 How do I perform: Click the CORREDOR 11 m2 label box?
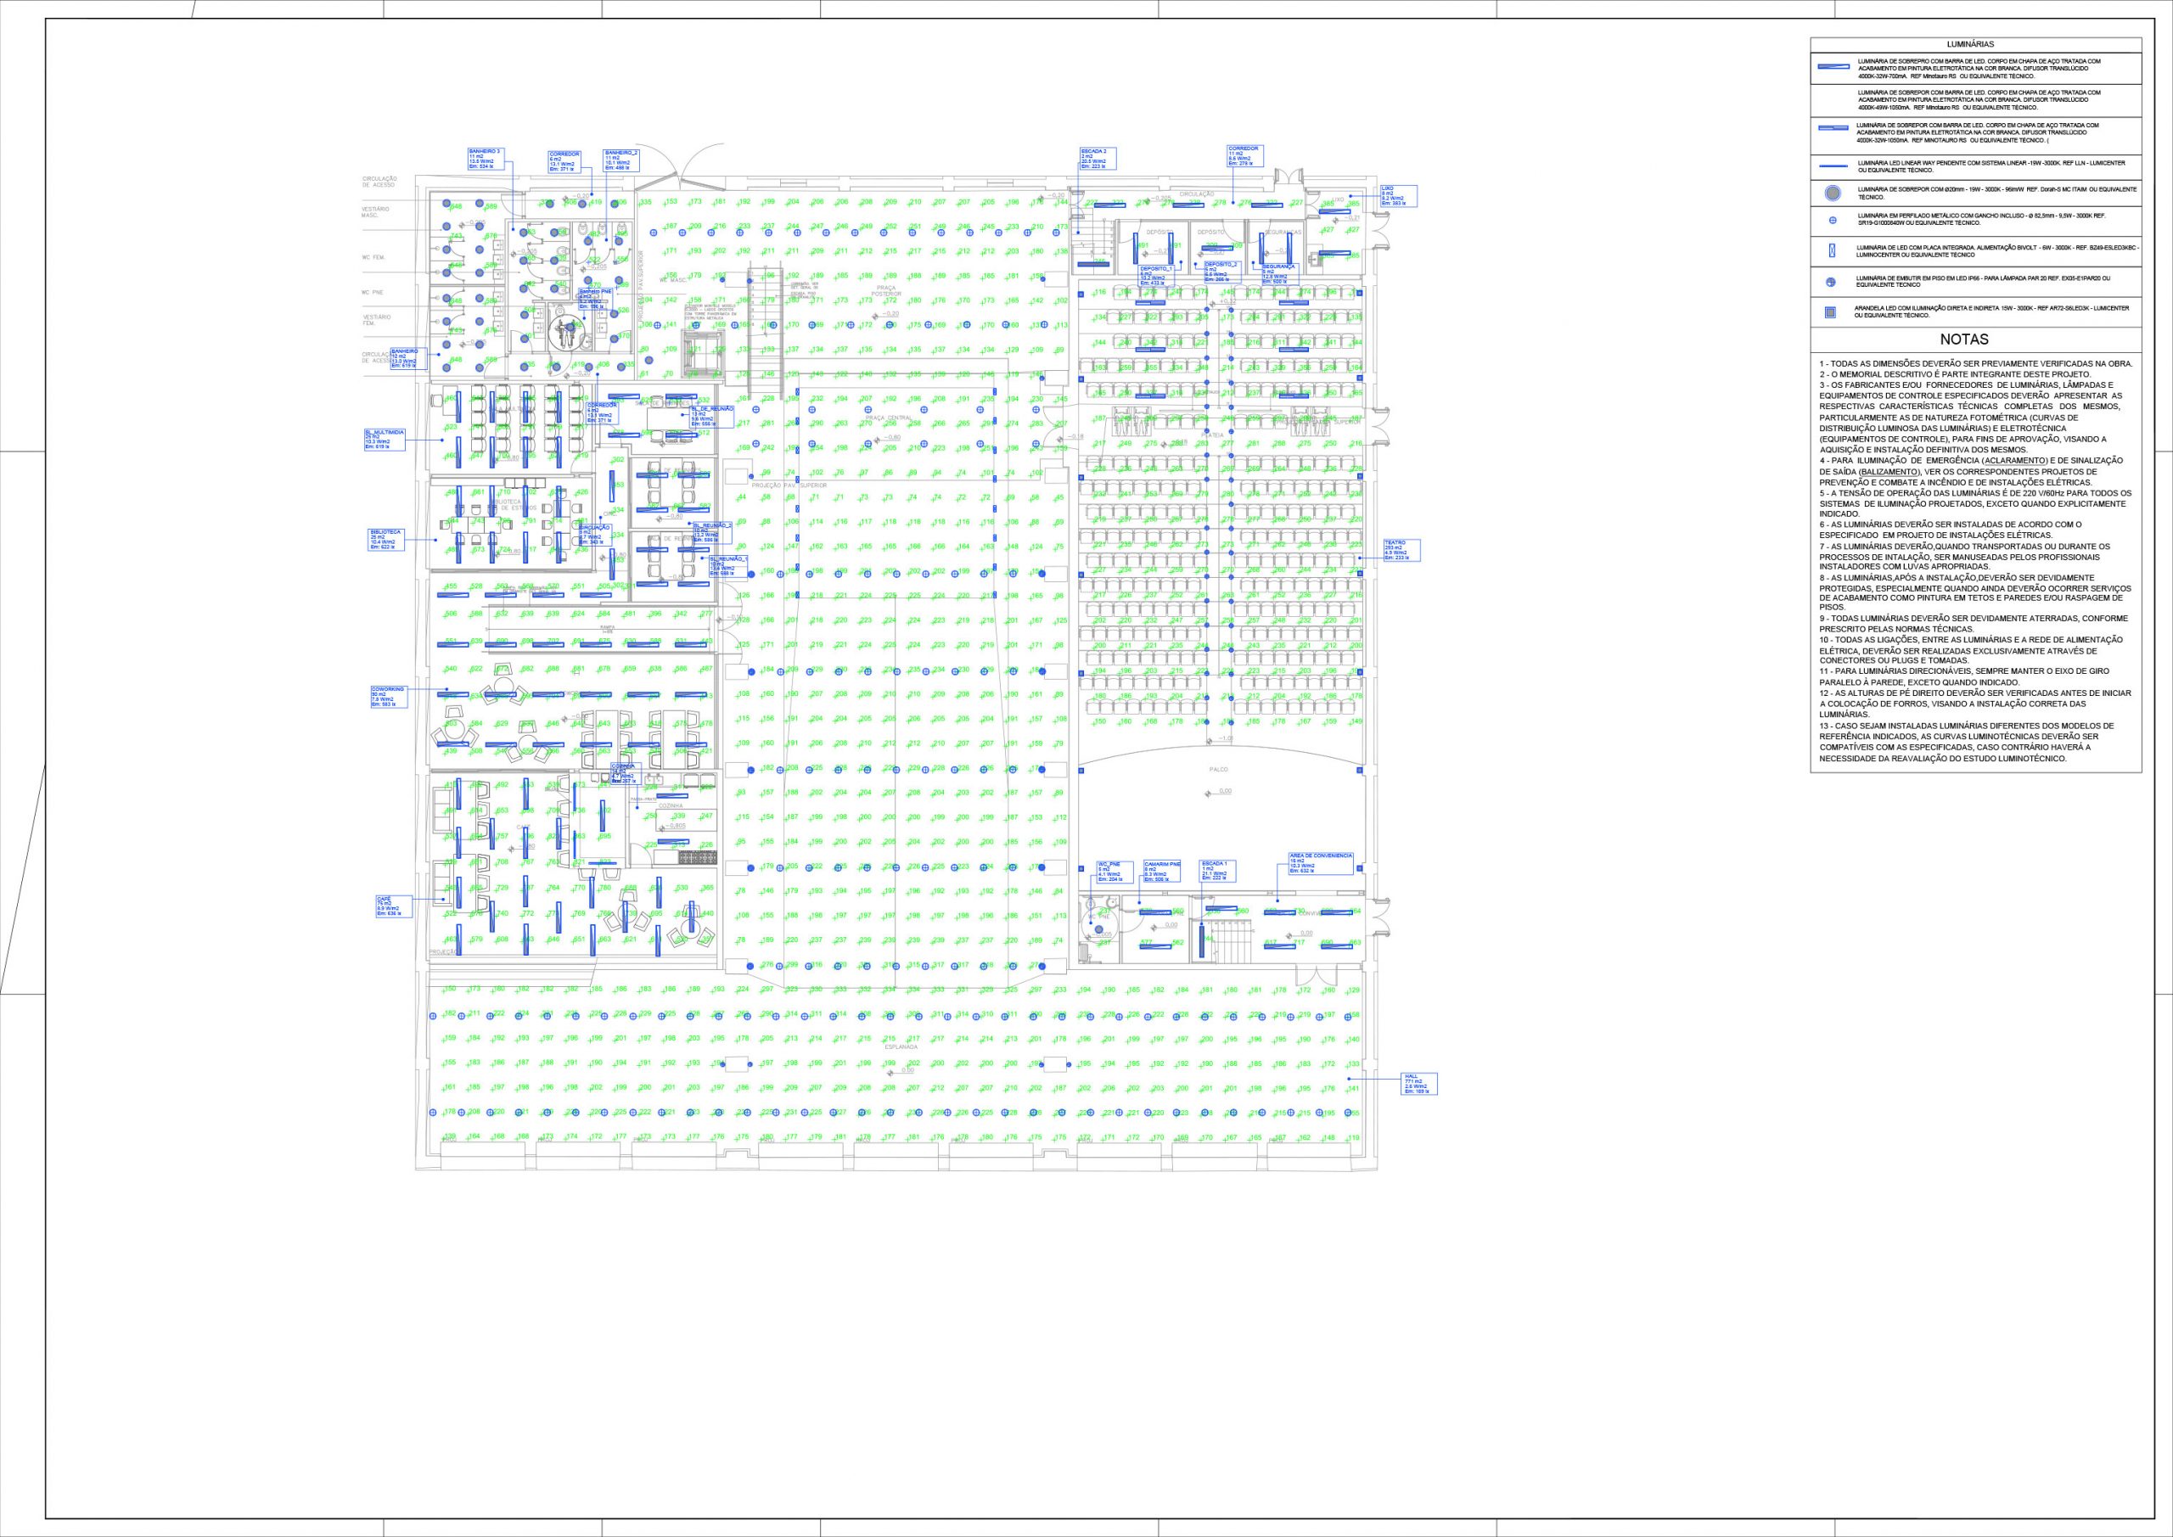tap(1246, 156)
